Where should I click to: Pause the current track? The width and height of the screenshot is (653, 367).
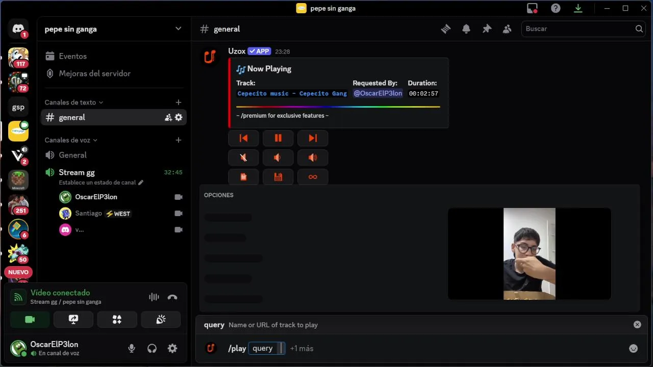pyautogui.click(x=278, y=138)
